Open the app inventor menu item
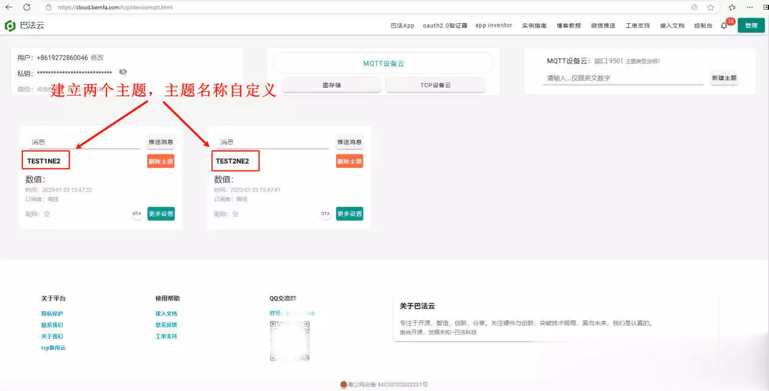 [x=494, y=26]
